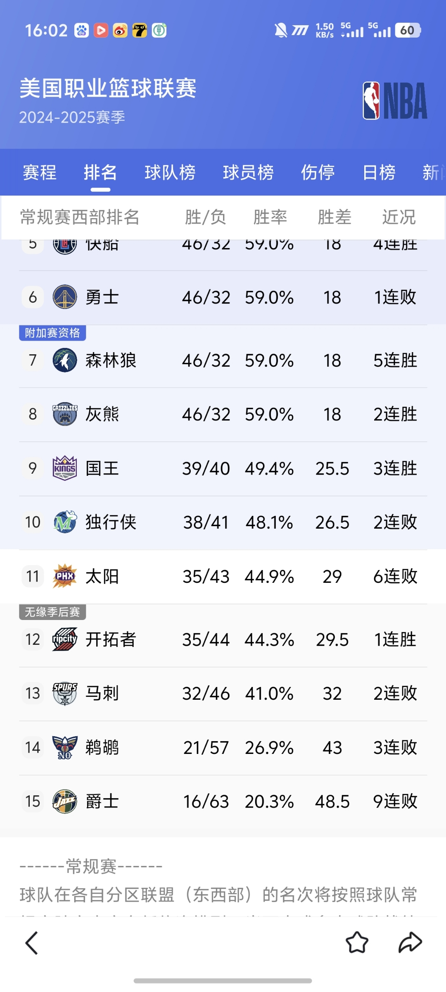Switch to the 球员榜 tab
446x992 pixels.
(x=248, y=173)
